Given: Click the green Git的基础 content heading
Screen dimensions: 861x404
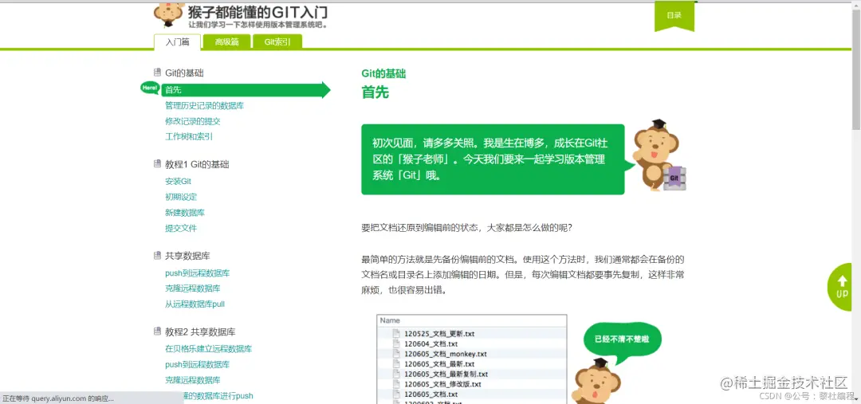Looking at the screenshot, I should click(383, 74).
